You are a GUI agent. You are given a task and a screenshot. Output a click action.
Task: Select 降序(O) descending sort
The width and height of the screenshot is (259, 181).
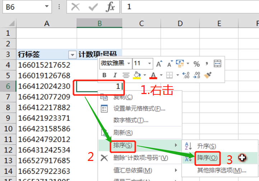[220, 158]
